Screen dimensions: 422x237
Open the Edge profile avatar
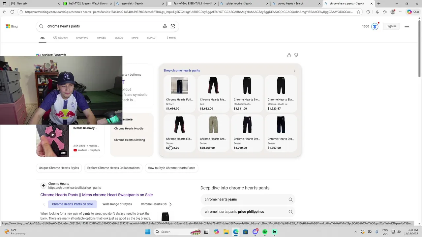(x=393, y=12)
